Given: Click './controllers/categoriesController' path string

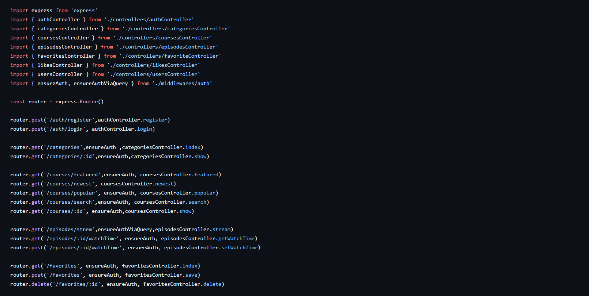Looking at the screenshot, I should pyautogui.click(x=176, y=29).
